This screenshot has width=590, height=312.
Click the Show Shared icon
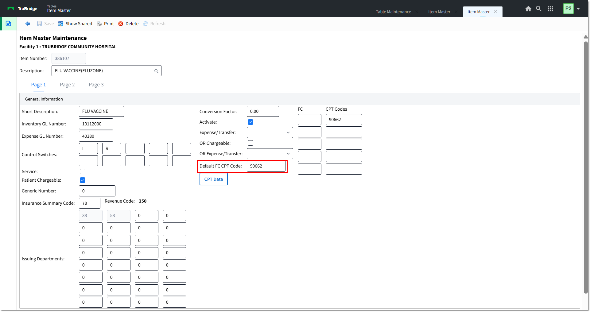pos(61,24)
